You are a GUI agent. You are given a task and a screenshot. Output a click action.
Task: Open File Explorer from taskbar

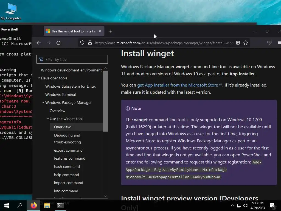(47, 206)
